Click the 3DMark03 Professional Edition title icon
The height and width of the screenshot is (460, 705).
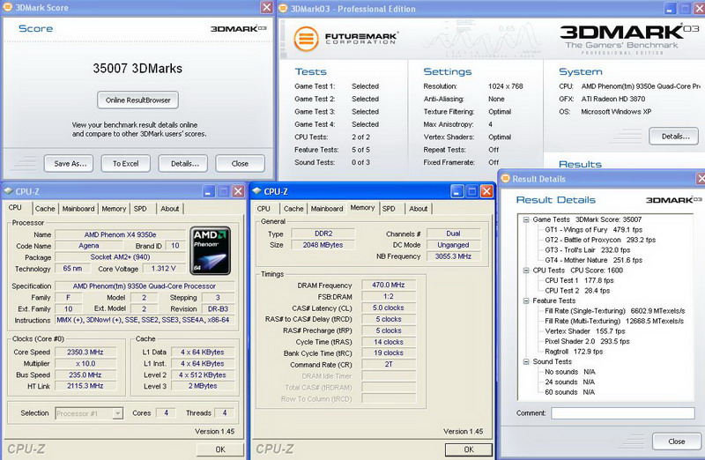(x=283, y=8)
